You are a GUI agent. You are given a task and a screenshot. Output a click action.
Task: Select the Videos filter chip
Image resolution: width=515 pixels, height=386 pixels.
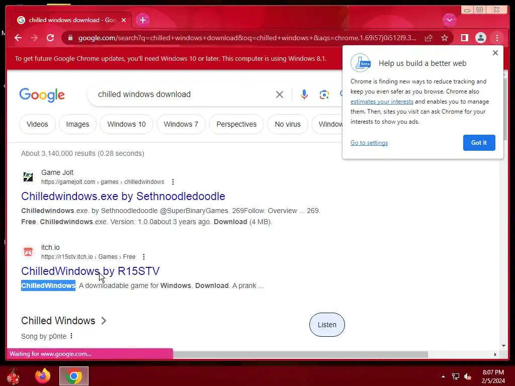tap(37, 125)
